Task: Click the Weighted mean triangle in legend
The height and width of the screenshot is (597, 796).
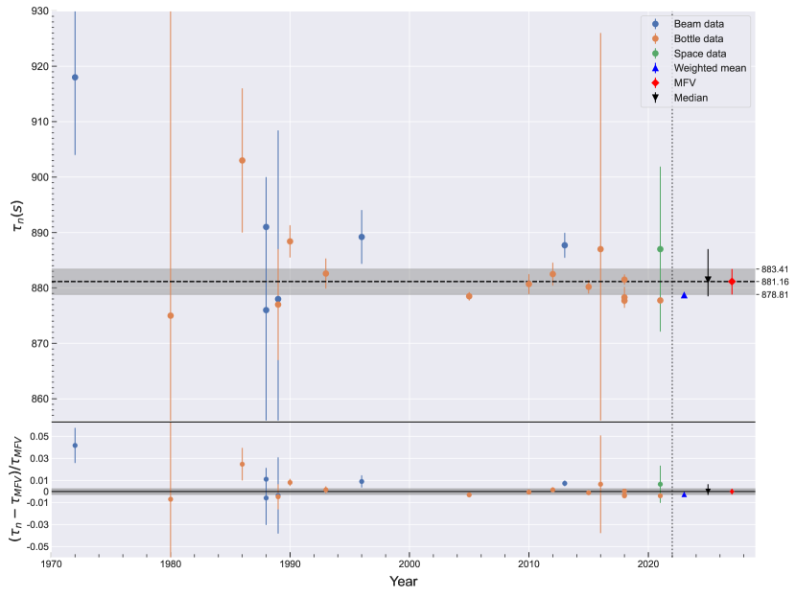Action: [655, 68]
